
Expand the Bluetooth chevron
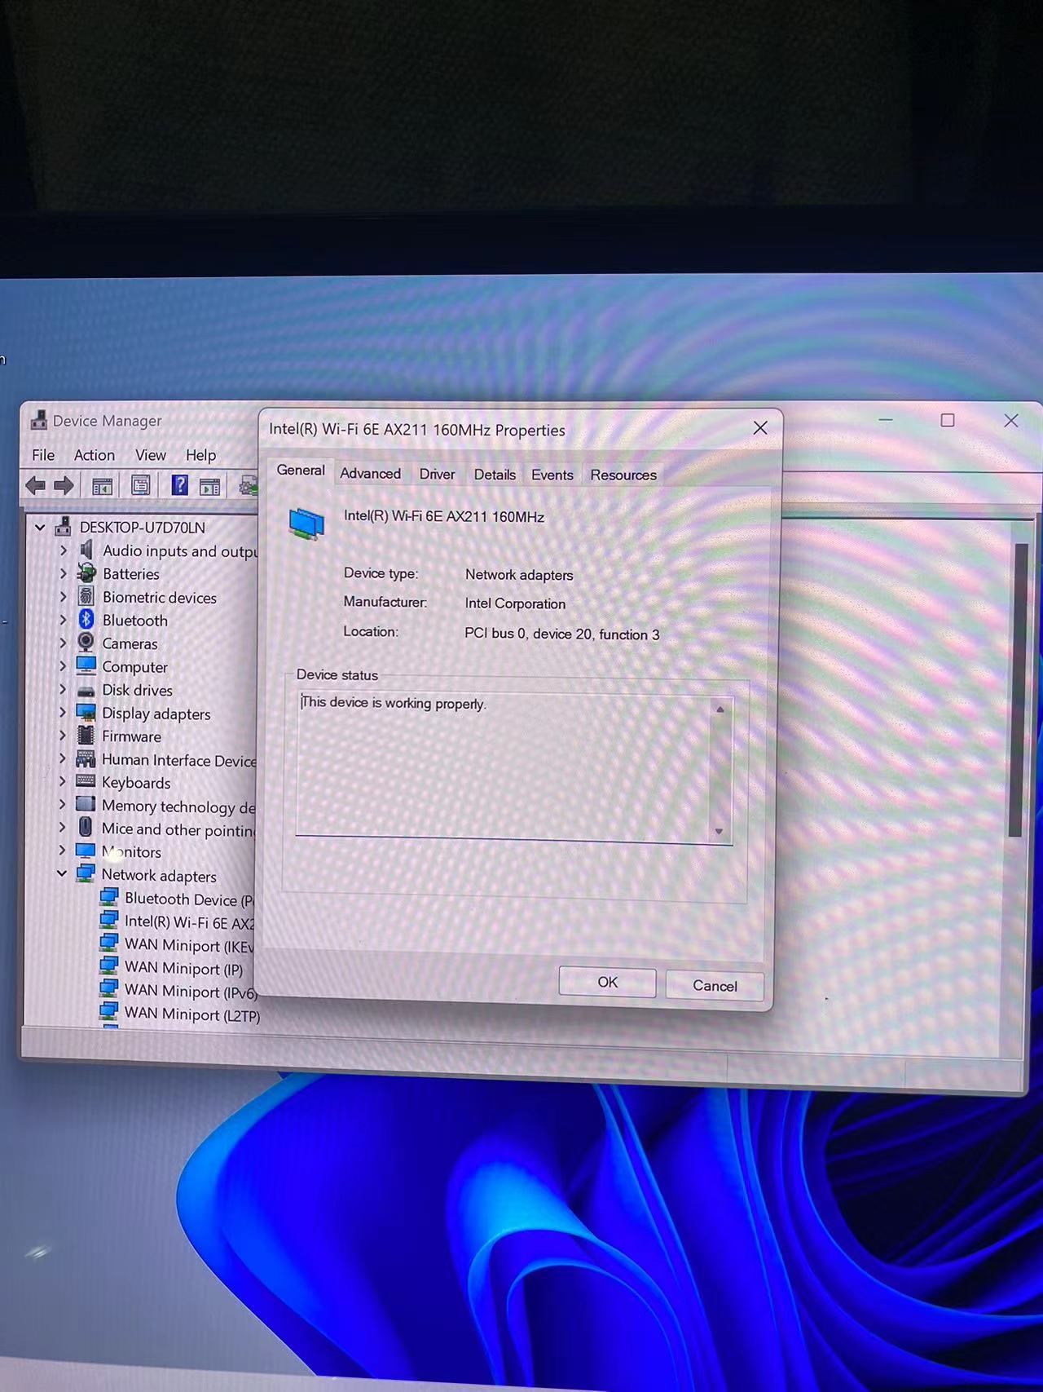[63, 620]
